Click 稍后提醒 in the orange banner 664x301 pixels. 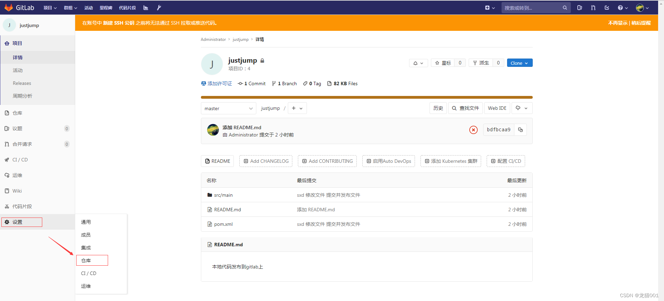(x=641, y=23)
